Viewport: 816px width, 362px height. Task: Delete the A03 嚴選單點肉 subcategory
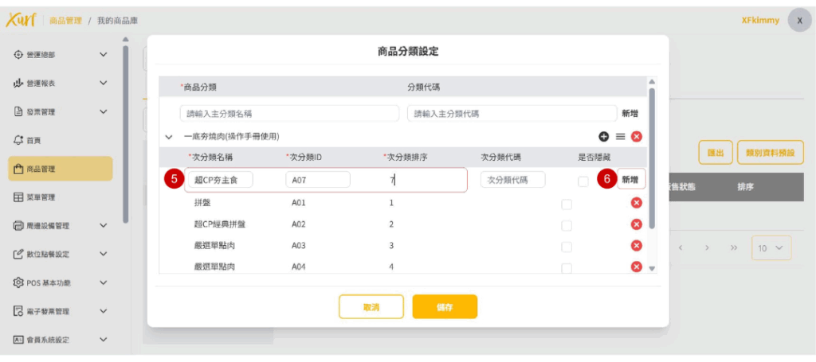point(636,246)
